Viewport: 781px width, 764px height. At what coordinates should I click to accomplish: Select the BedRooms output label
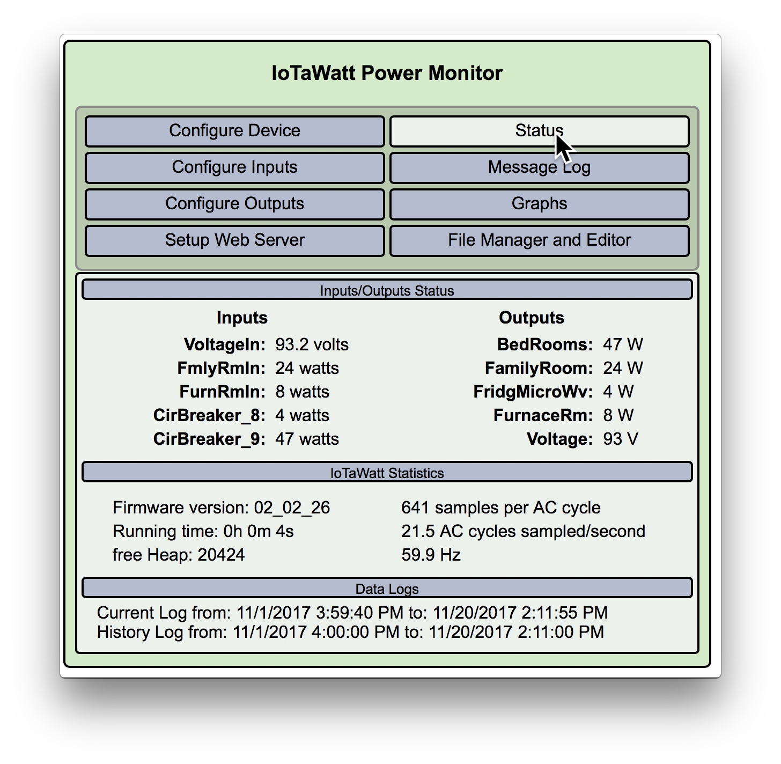pyautogui.click(x=545, y=344)
